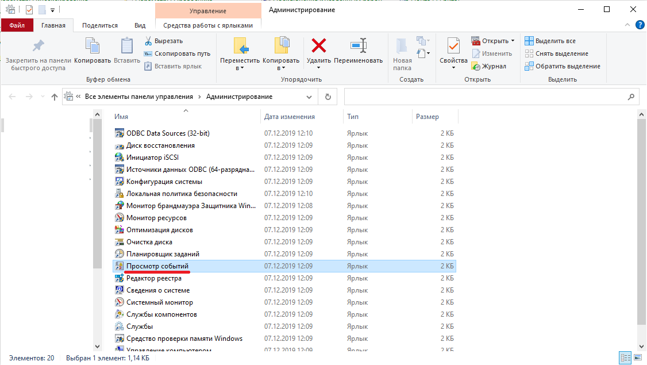Click the Paste clipboard icon
Screen dimensions: 647x365
[x=126, y=45]
